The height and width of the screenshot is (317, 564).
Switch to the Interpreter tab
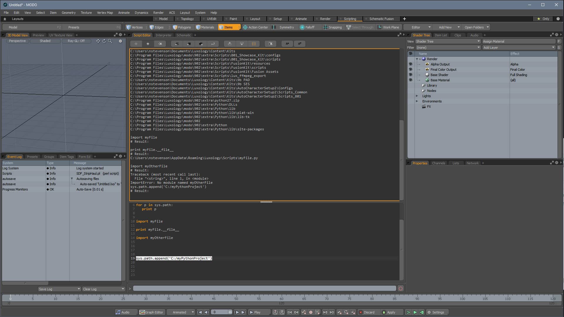tap(163, 35)
